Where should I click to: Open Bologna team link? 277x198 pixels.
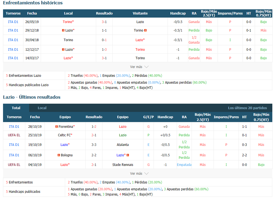pos(67,155)
